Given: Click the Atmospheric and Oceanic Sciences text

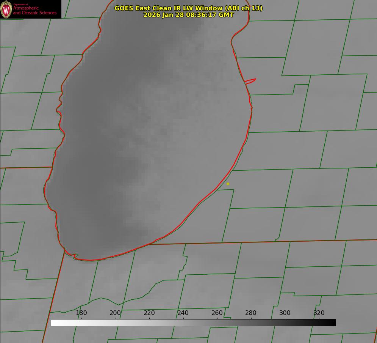Looking at the screenshot, I should point(34,10).
